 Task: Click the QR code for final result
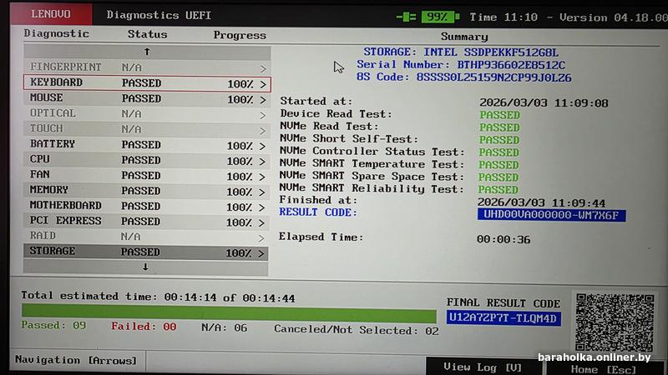point(615,322)
